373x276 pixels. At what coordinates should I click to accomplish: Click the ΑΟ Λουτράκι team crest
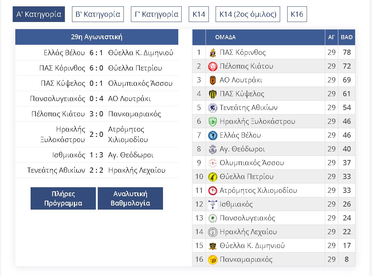pyautogui.click(x=213, y=80)
